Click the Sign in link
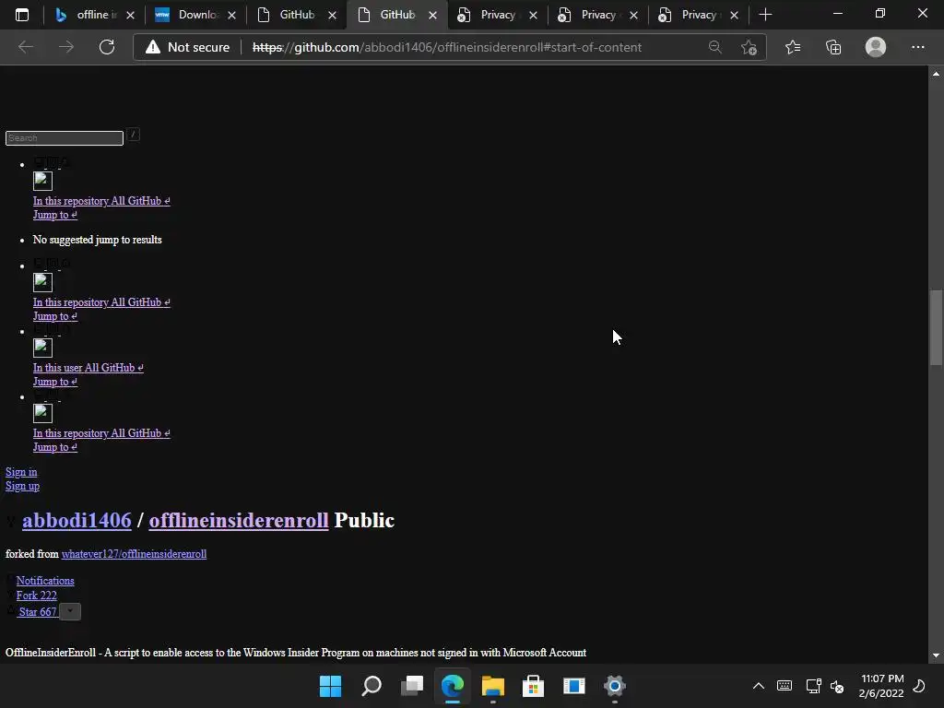Screen dimensions: 944x708 click(21, 472)
